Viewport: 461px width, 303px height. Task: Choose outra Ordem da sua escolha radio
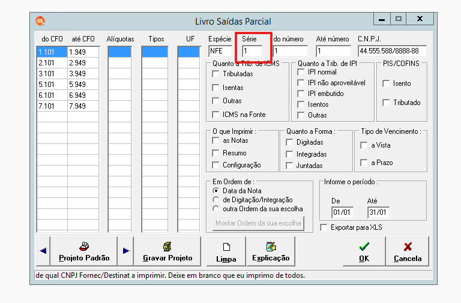click(x=216, y=209)
